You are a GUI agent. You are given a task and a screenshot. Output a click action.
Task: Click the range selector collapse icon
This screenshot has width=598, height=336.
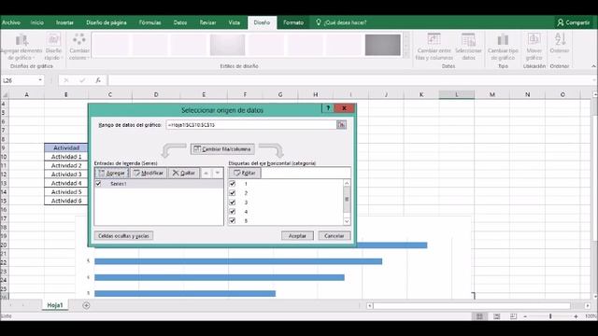click(341, 124)
